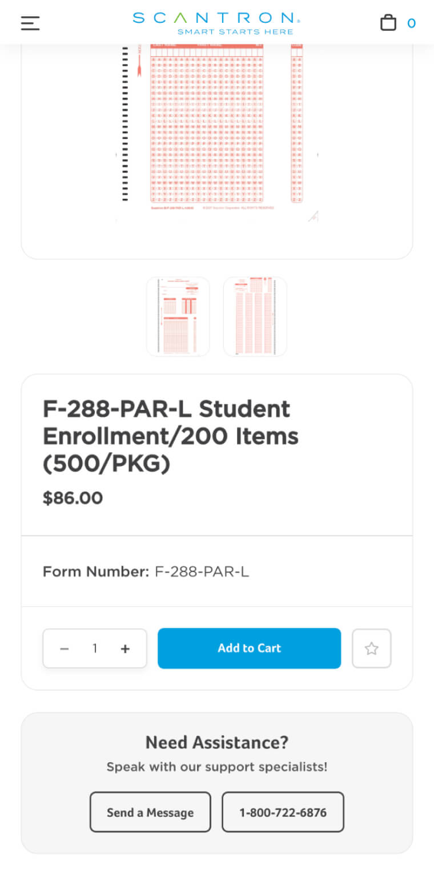
Task: Click the quantity number field
Action: [x=95, y=649]
